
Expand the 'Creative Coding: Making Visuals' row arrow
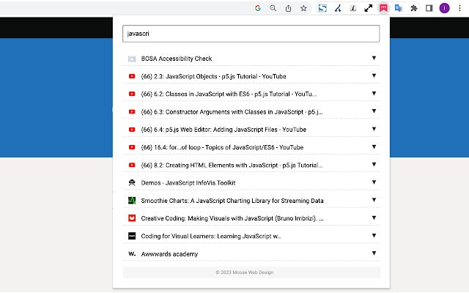(374, 218)
